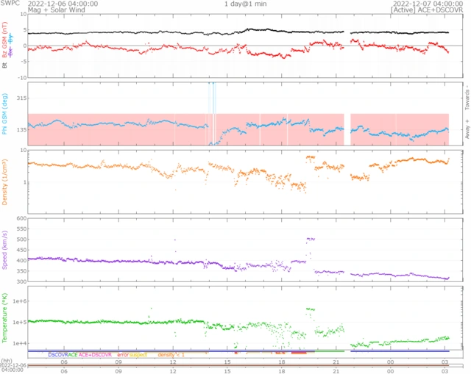Click the 600 tick label on Speed axis

point(21,218)
